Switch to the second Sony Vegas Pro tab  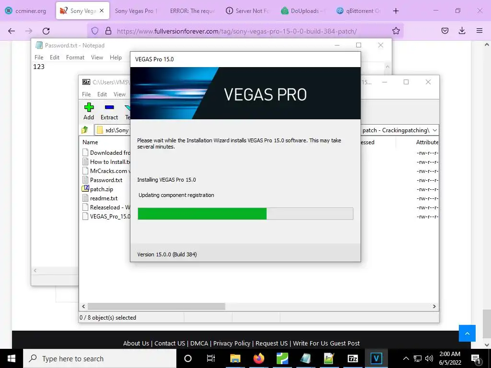pyautogui.click(x=135, y=11)
